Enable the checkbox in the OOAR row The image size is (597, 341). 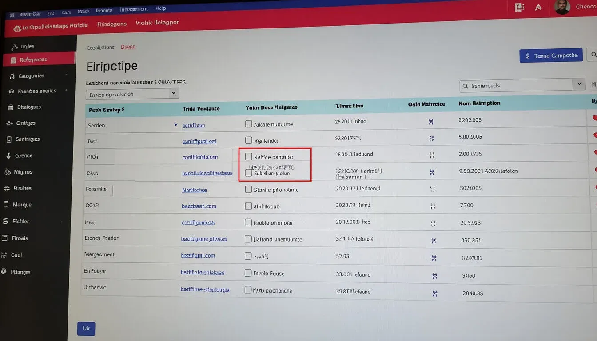[248, 206]
